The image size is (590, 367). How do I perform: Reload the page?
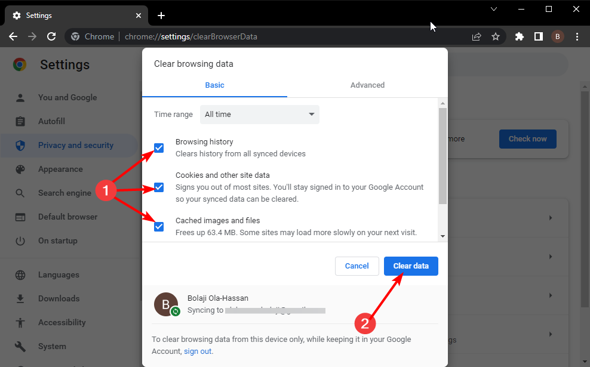tap(51, 36)
